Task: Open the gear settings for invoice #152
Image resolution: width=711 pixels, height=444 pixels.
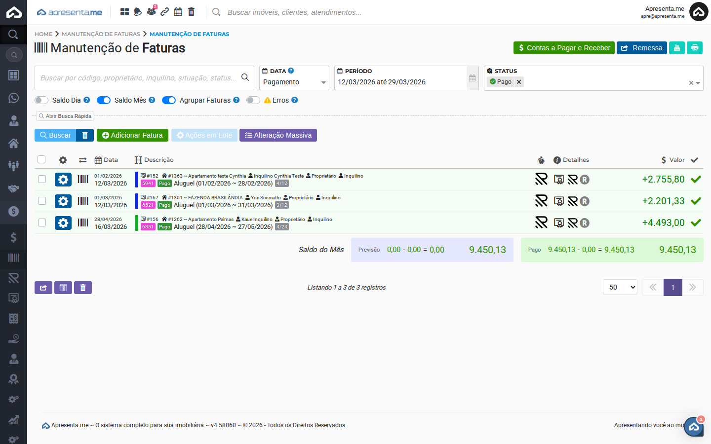Action: coord(63,180)
